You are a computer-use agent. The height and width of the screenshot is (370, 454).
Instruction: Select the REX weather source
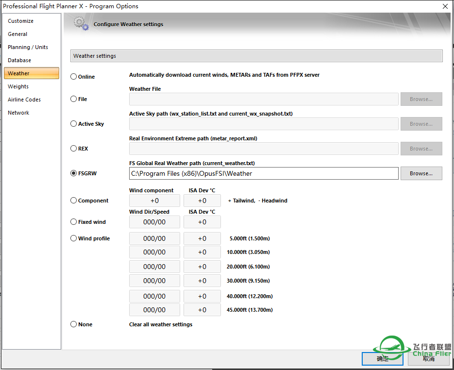[74, 149]
